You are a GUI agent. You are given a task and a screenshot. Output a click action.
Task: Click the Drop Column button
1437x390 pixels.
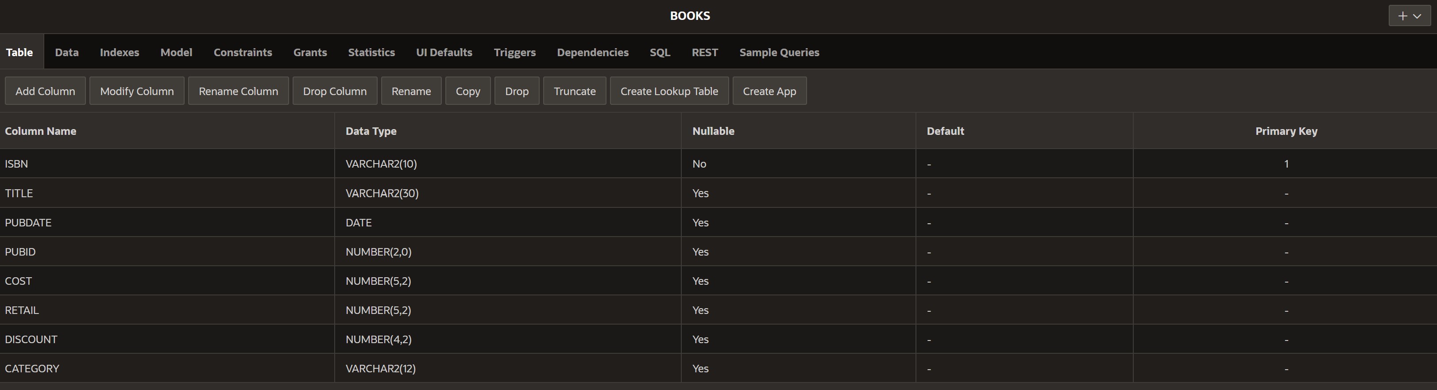point(335,91)
